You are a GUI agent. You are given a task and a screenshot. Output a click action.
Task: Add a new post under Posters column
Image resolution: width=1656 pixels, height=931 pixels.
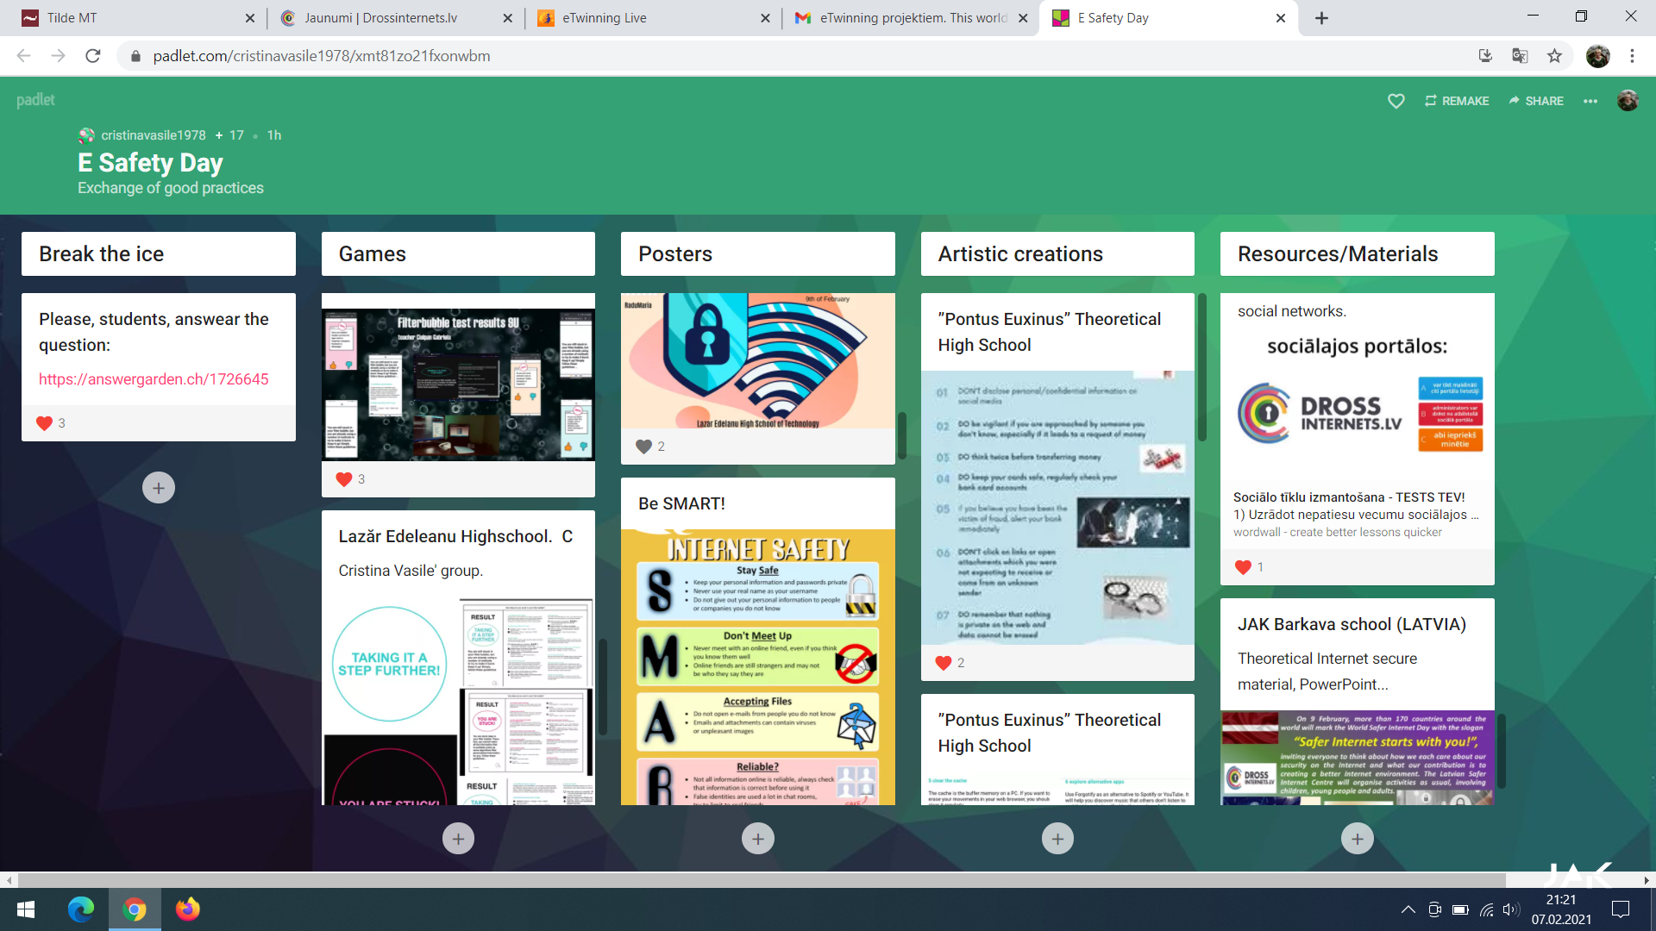(x=757, y=838)
